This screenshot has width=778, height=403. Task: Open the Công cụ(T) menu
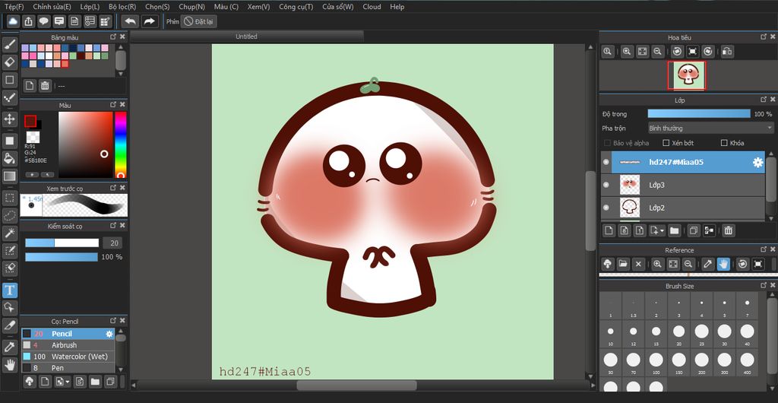pos(296,6)
